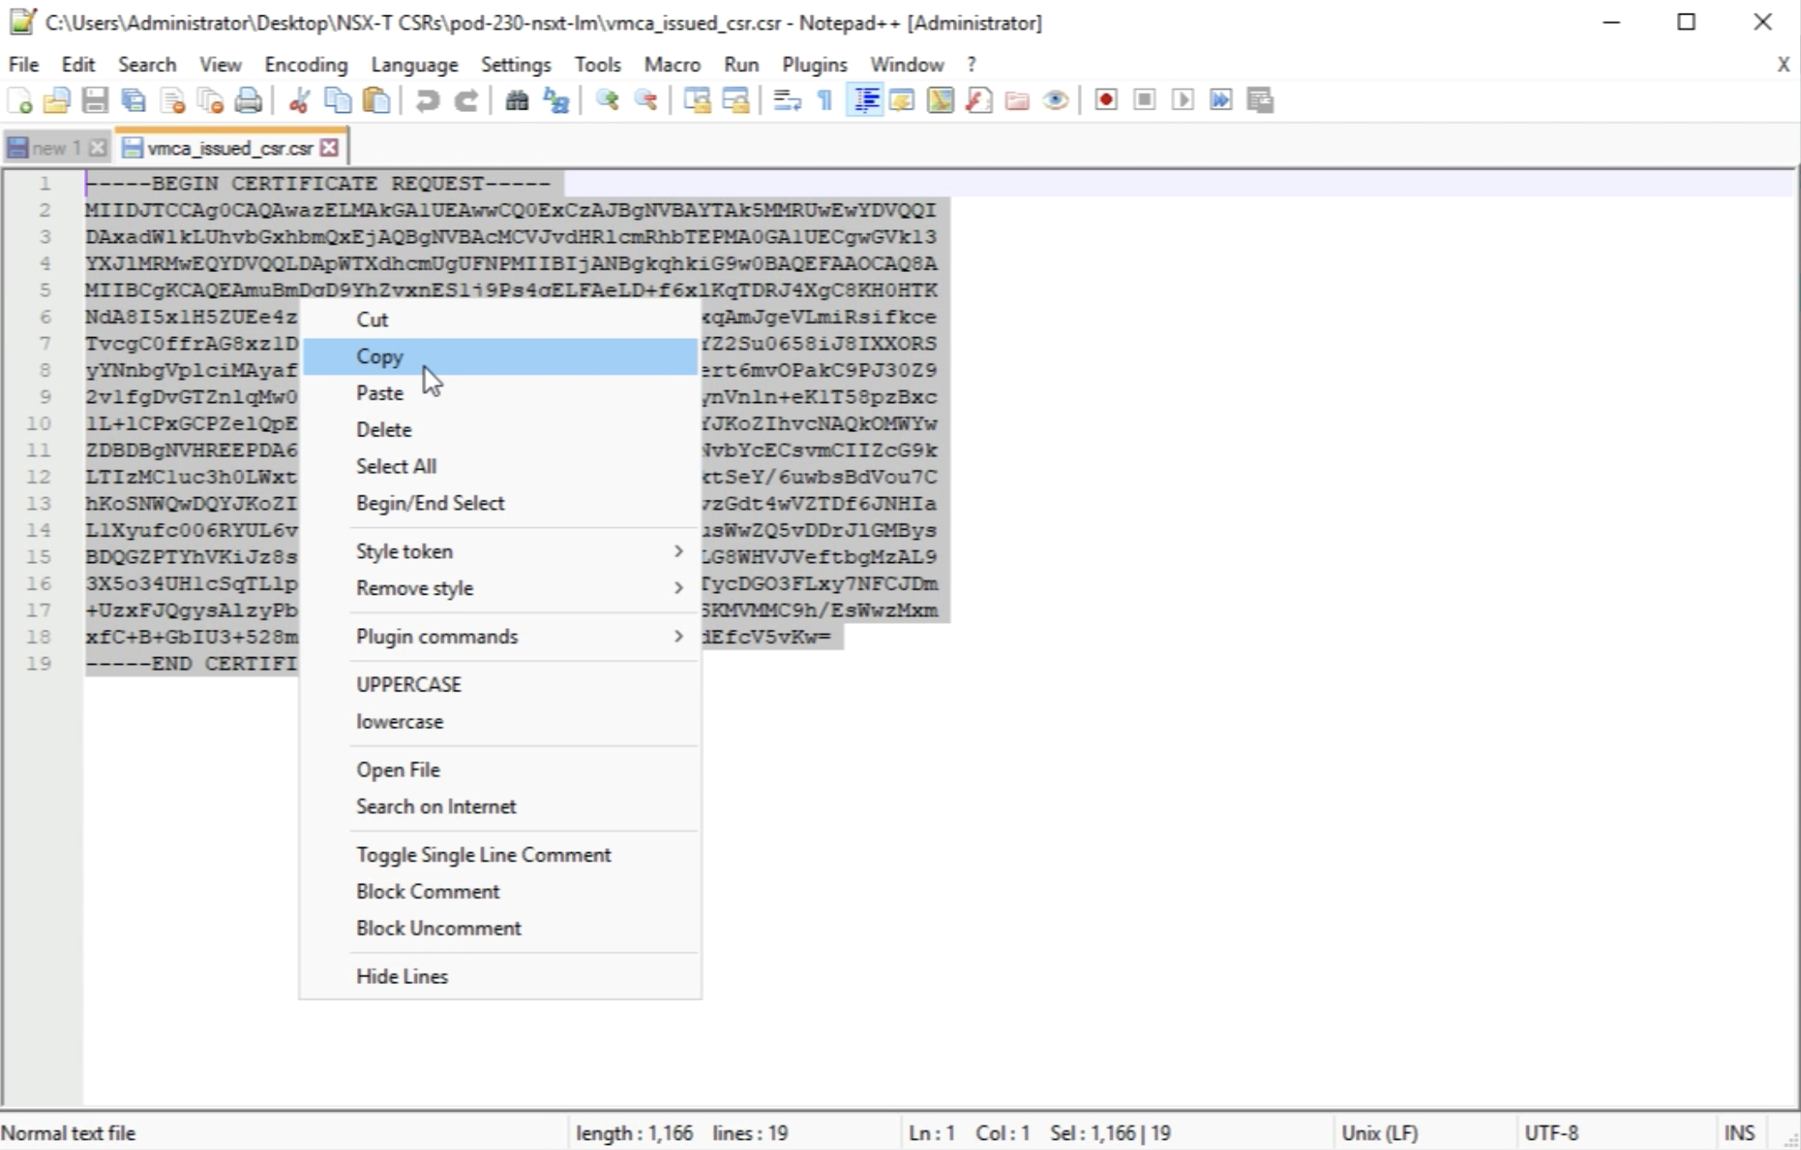Close the vmca_issued_csr.csr tab
Screen dimensions: 1801x1150
point(330,148)
